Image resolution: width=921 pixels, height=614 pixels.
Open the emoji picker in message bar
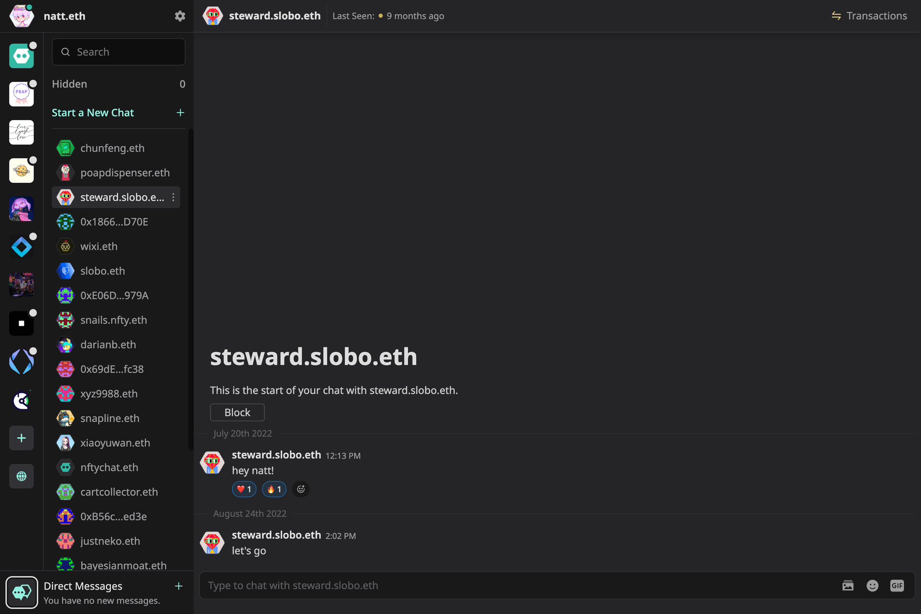coord(873,585)
